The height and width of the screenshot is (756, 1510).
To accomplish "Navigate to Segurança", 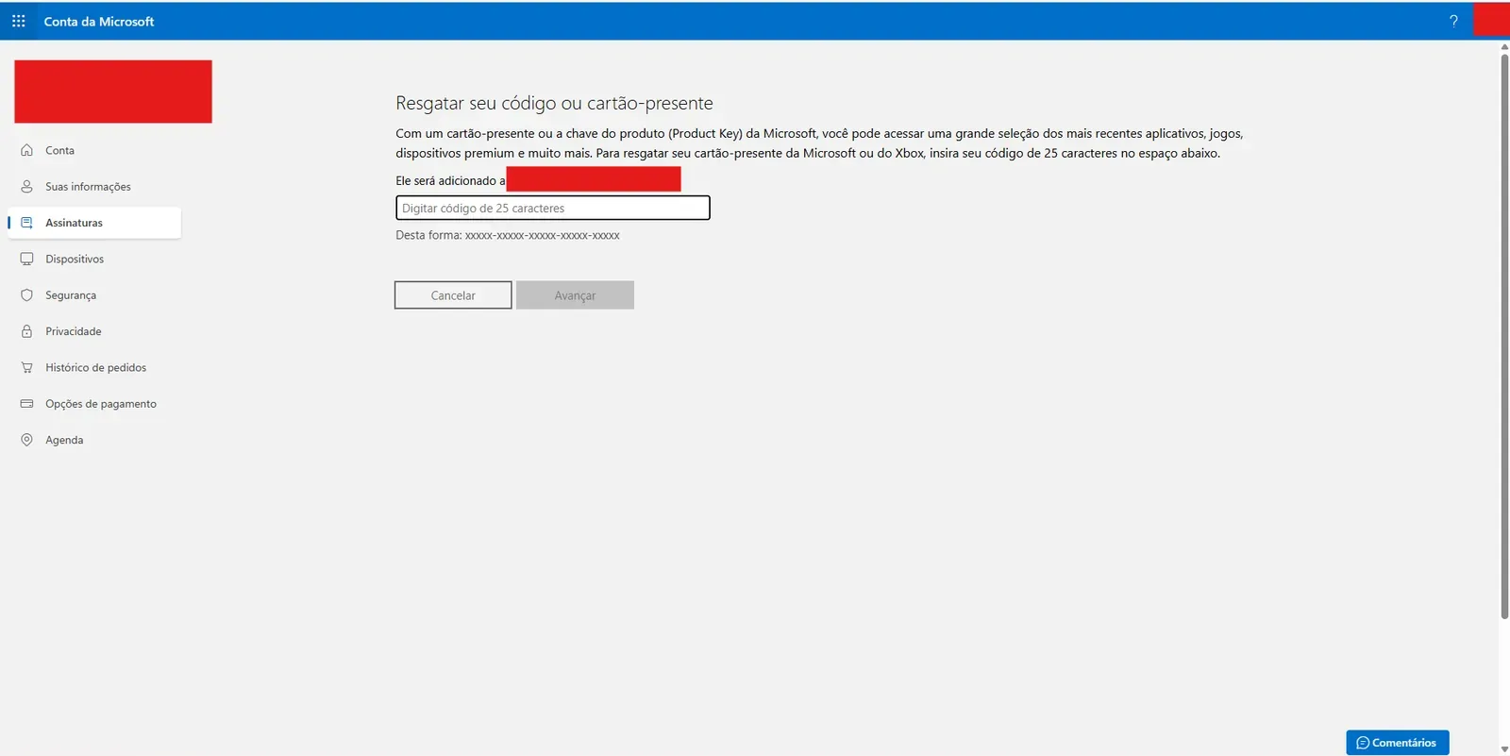I will click(94, 294).
